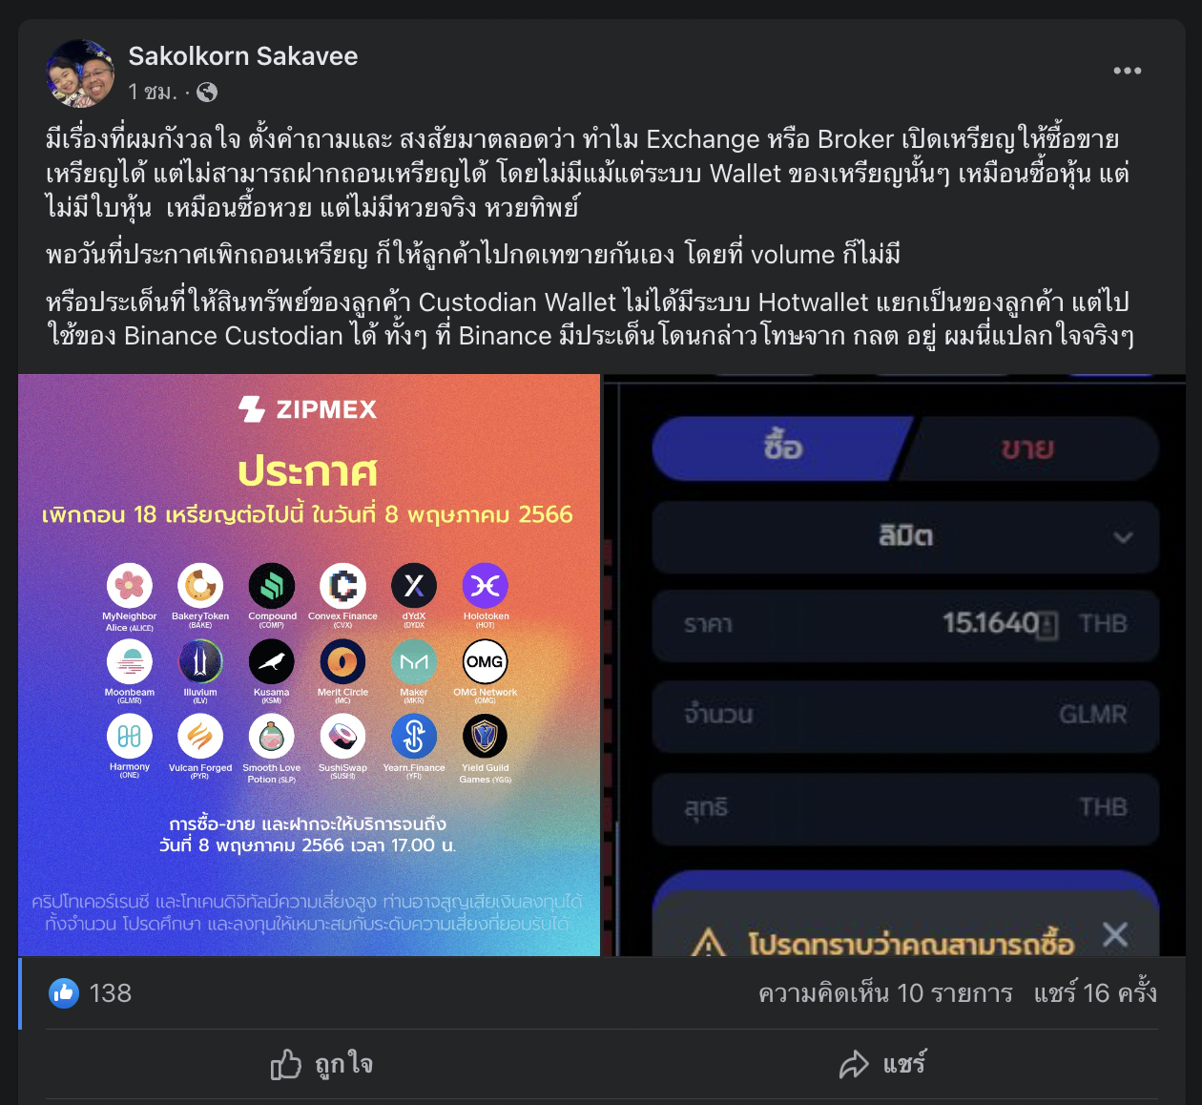
Task: Click the ZIPMEX logo in announcement
Action: [308, 409]
